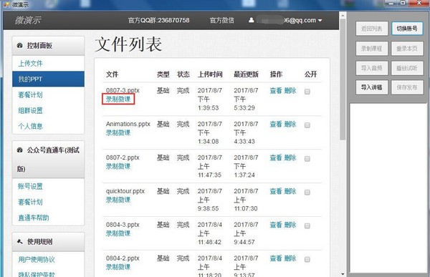Click 录制微课 for 0807-2.pptx
This screenshot has height=277, width=430.
118,166
